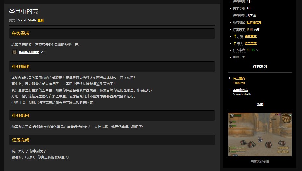Open quest series entry 特兰雷克
The height and width of the screenshot is (171, 302).
pyautogui.click(x=239, y=79)
